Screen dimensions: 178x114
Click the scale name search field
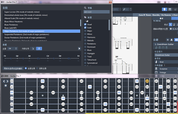click(97, 12)
